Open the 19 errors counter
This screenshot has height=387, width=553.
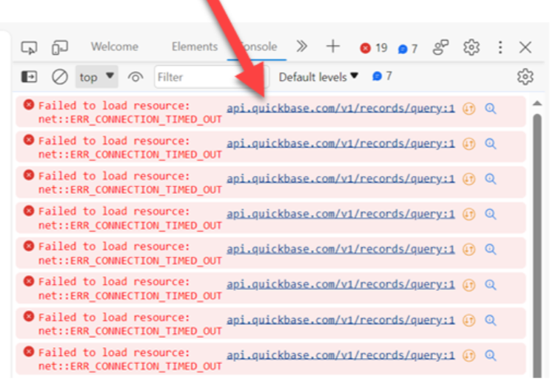(374, 47)
